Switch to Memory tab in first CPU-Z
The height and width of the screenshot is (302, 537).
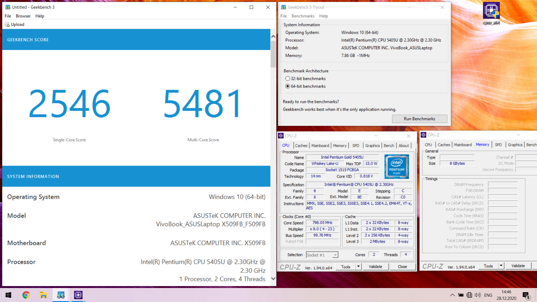[x=340, y=145]
